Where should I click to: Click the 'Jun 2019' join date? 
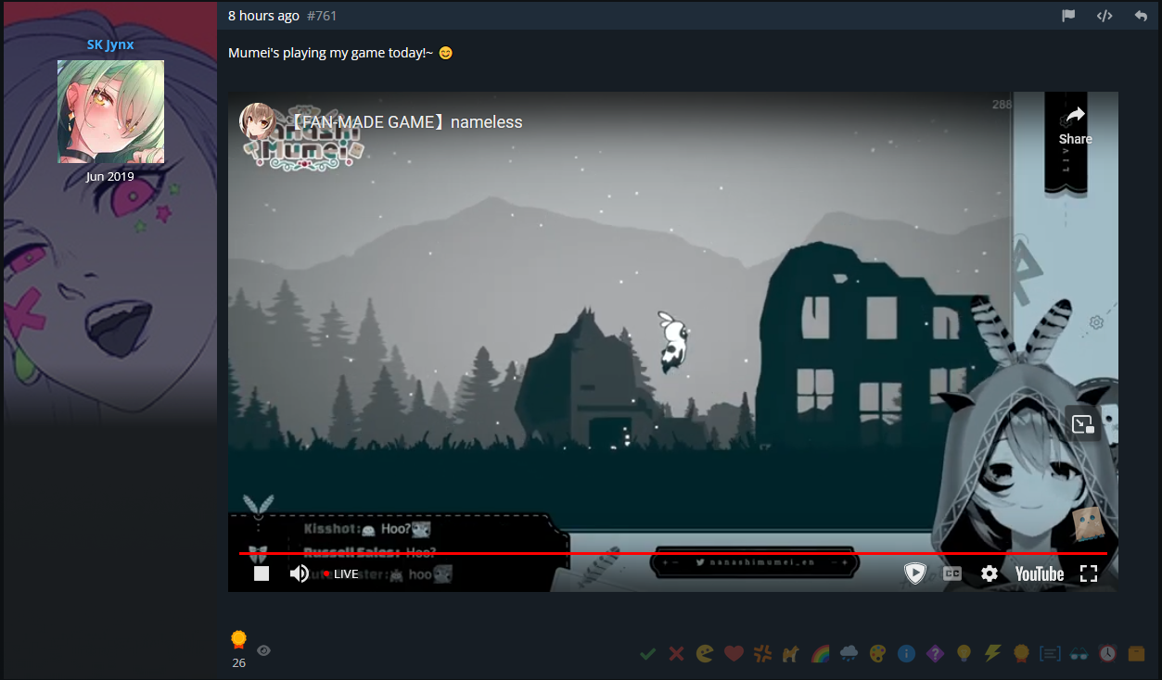110,176
